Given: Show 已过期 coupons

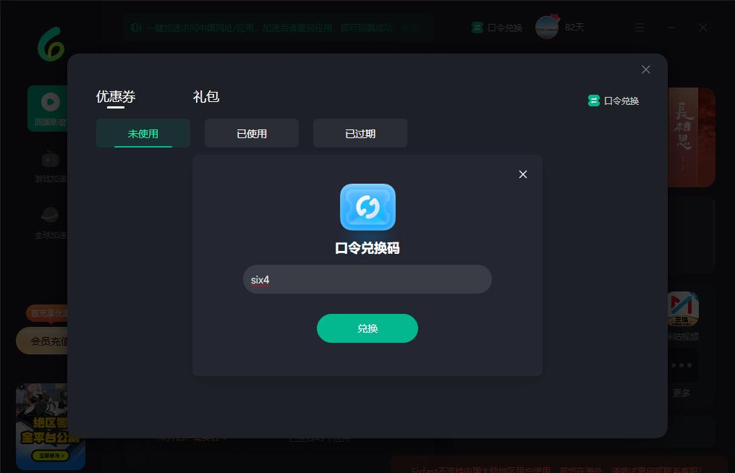Looking at the screenshot, I should pyautogui.click(x=360, y=134).
